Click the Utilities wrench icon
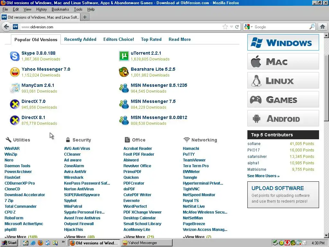Image resolution: width=329 pixels, height=247 pixels. point(8,140)
